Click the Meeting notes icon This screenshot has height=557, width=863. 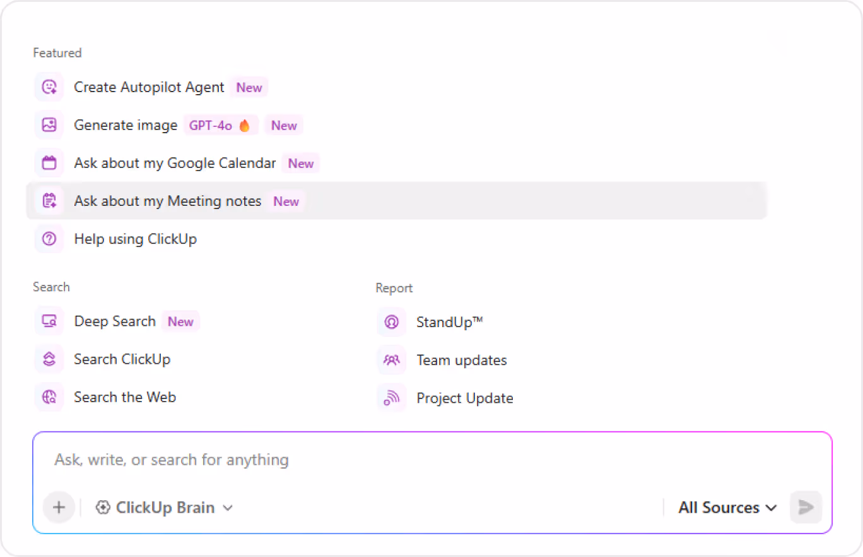[x=49, y=201]
